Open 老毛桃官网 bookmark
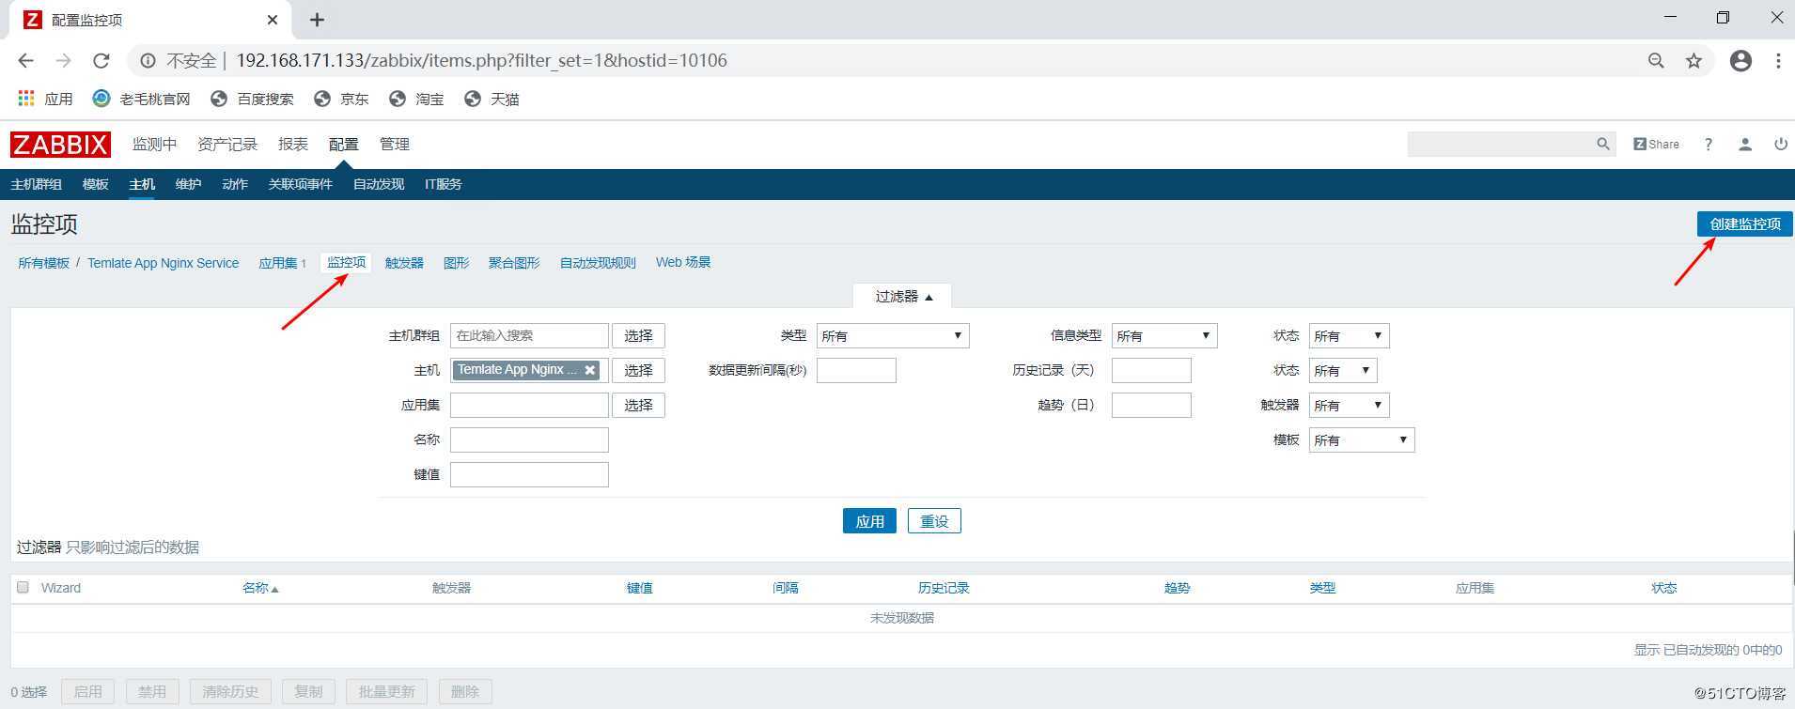The width and height of the screenshot is (1795, 709). pos(141,99)
